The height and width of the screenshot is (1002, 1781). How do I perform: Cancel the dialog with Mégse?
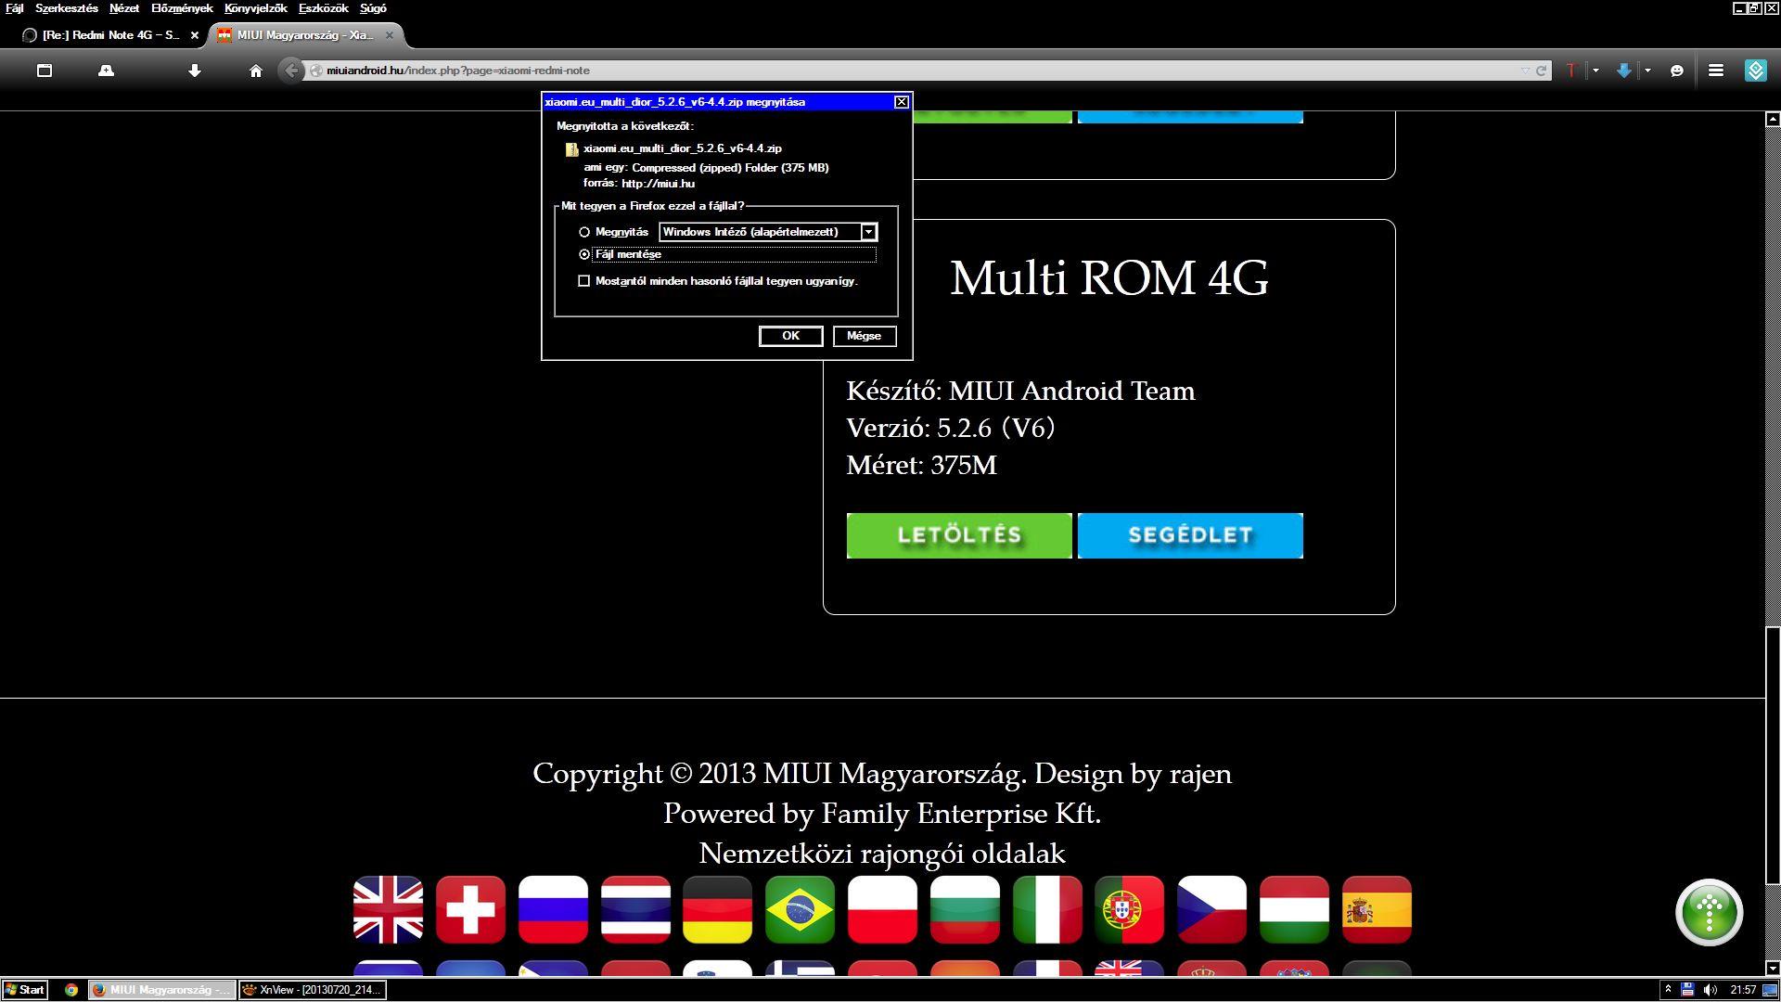pyautogui.click(x=865, y=336)
